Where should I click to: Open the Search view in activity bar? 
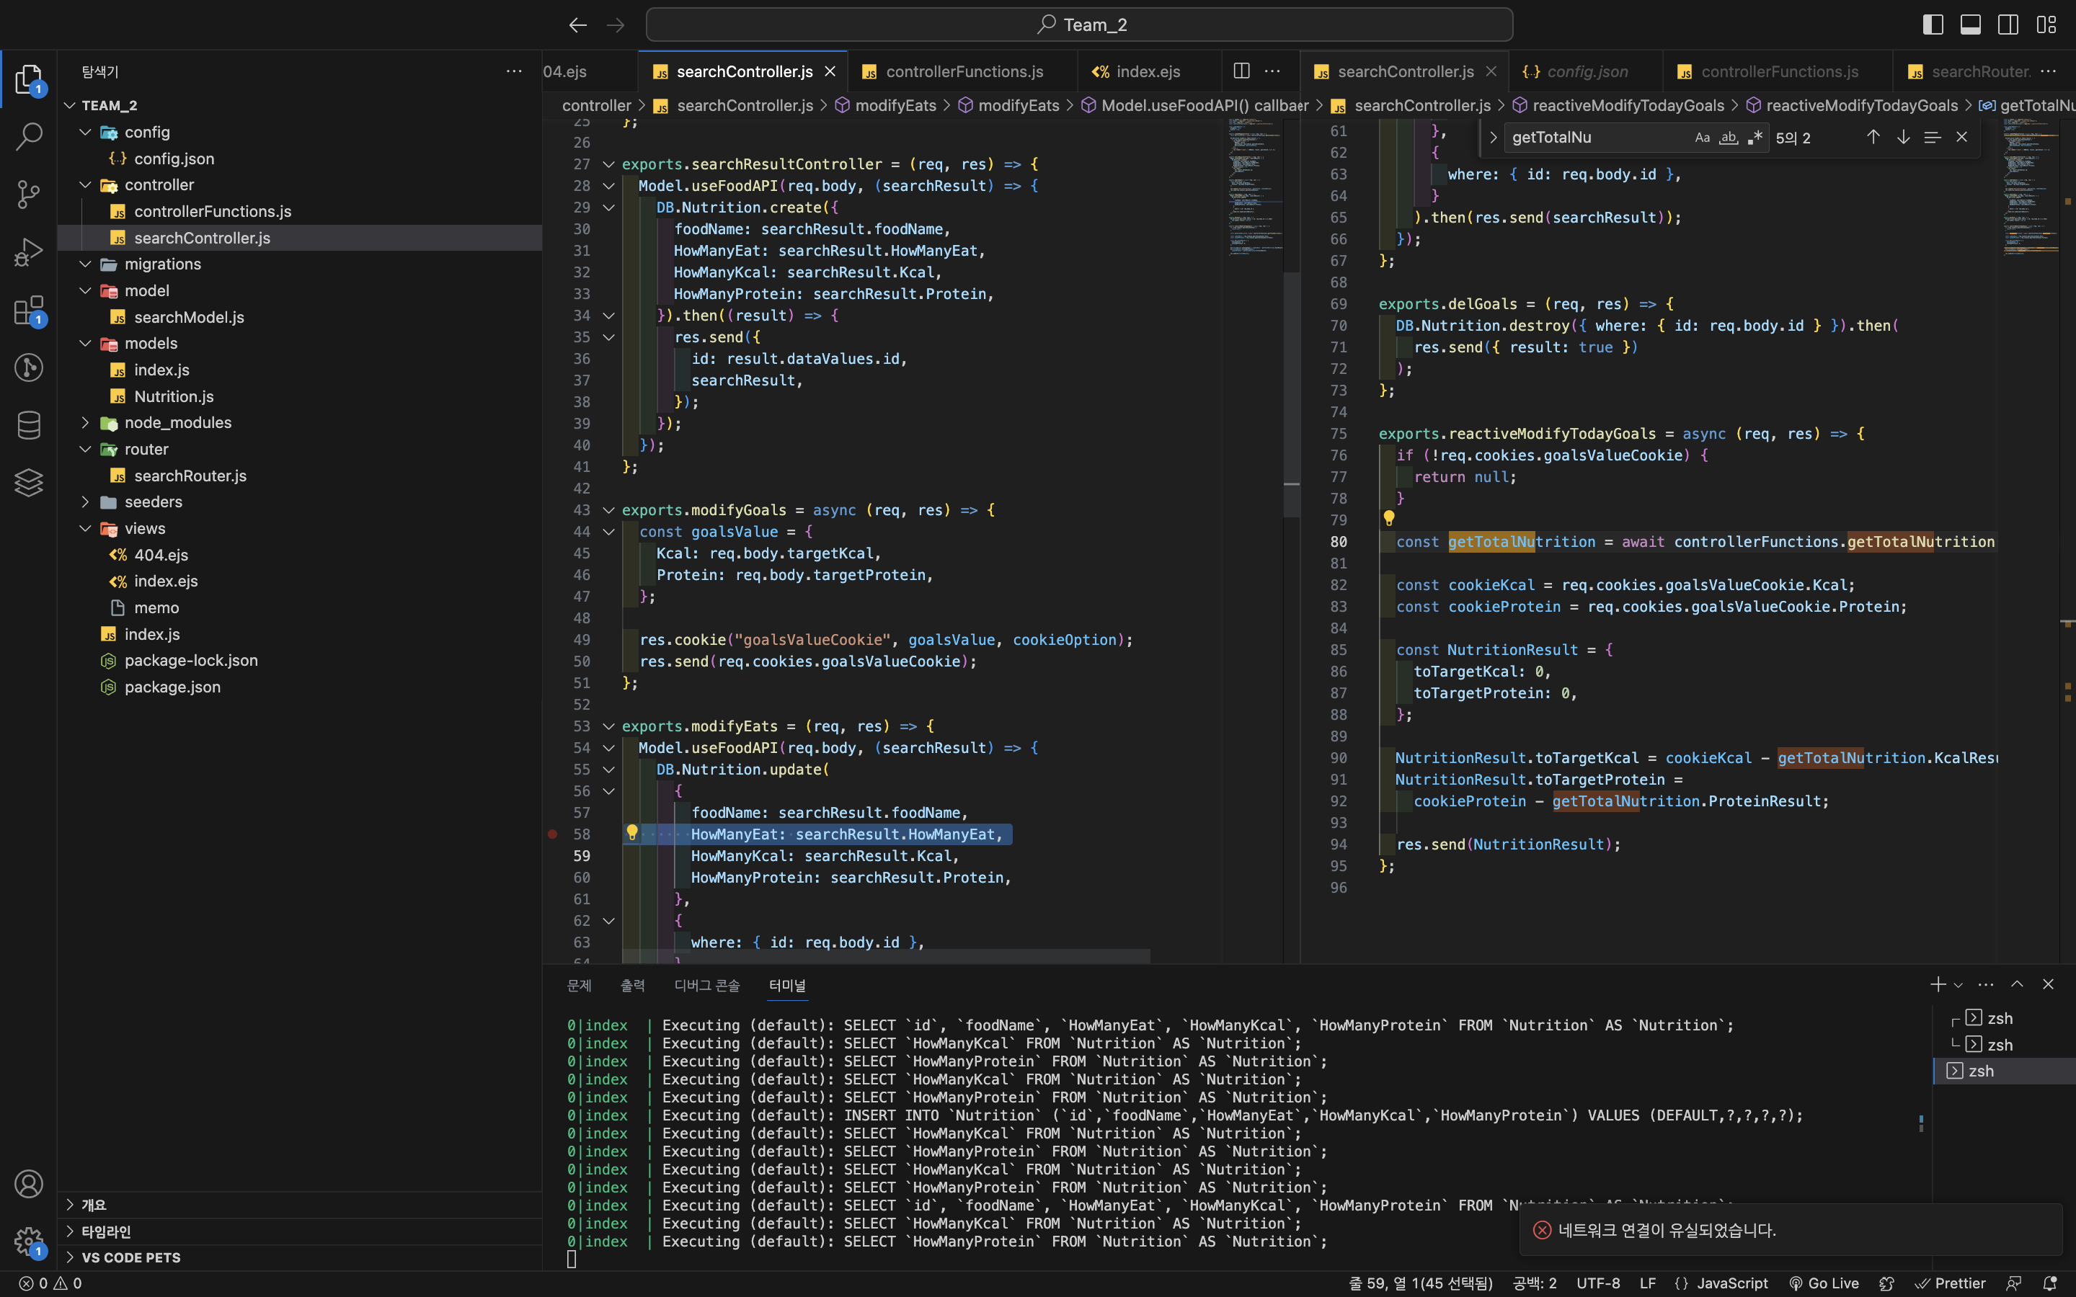[x=28, y=136]
